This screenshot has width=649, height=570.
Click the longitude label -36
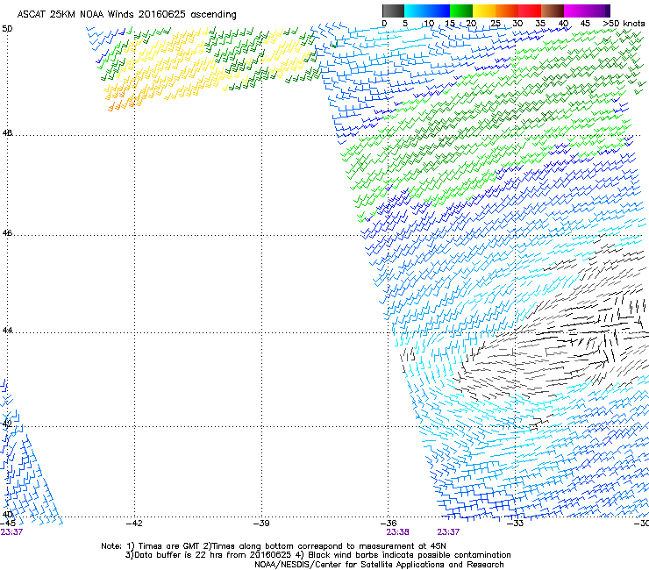389,524
